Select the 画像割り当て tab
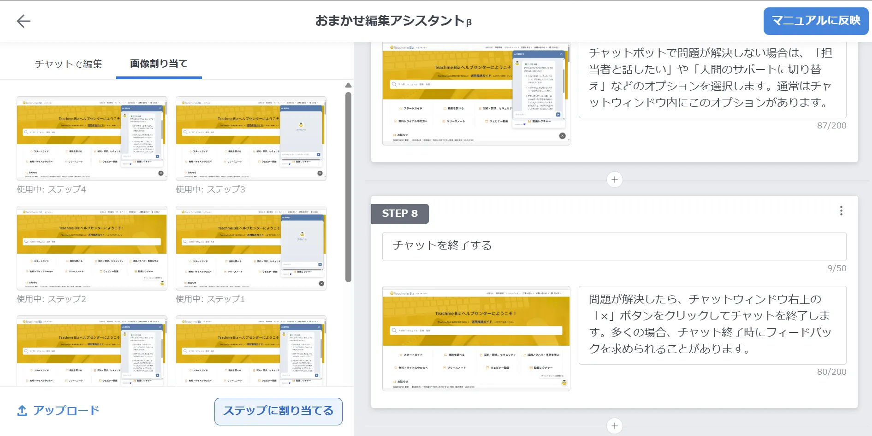 [158, 64]
